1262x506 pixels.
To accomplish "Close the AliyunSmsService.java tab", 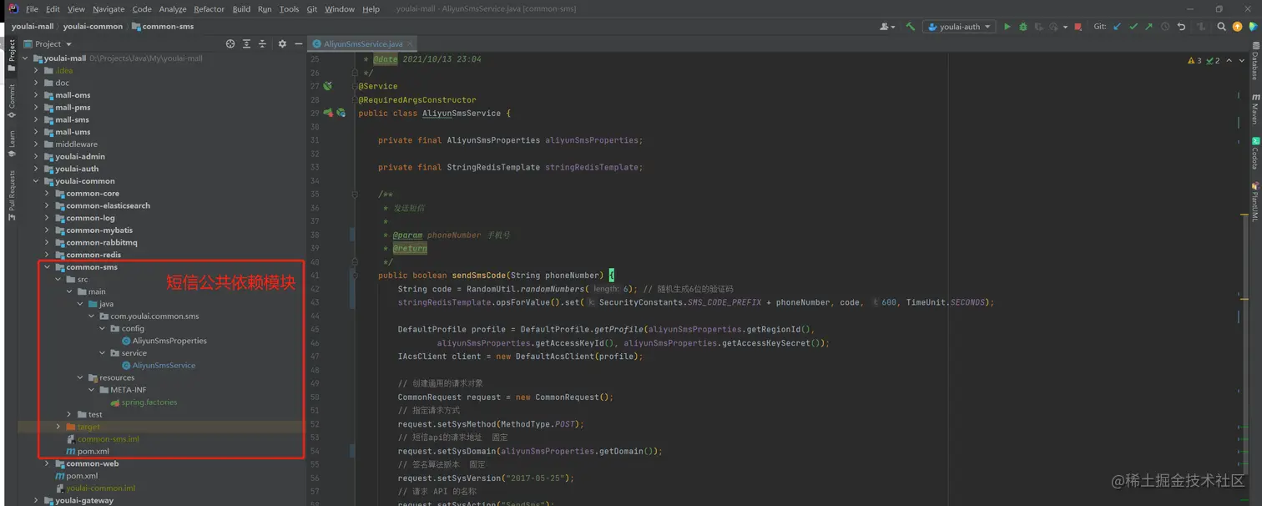I will 410,43.
